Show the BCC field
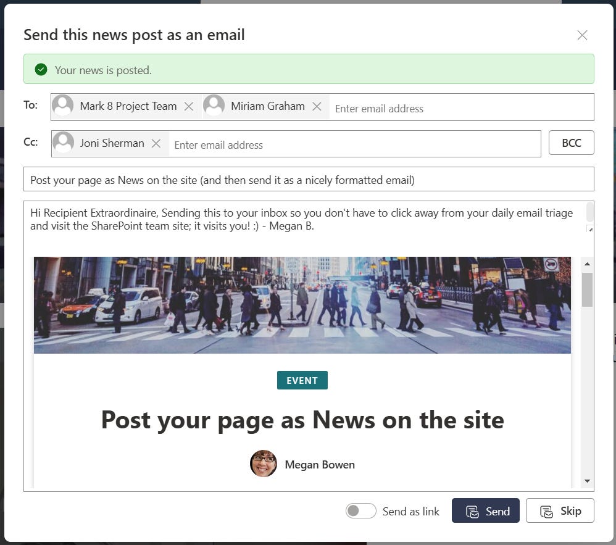This screenshot has height=545, width=616. click(571, 143)
